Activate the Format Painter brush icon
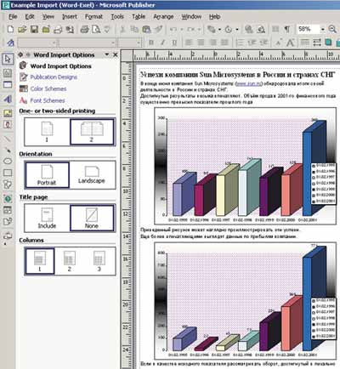The image size is (340, 369). (x=158, y=29)
